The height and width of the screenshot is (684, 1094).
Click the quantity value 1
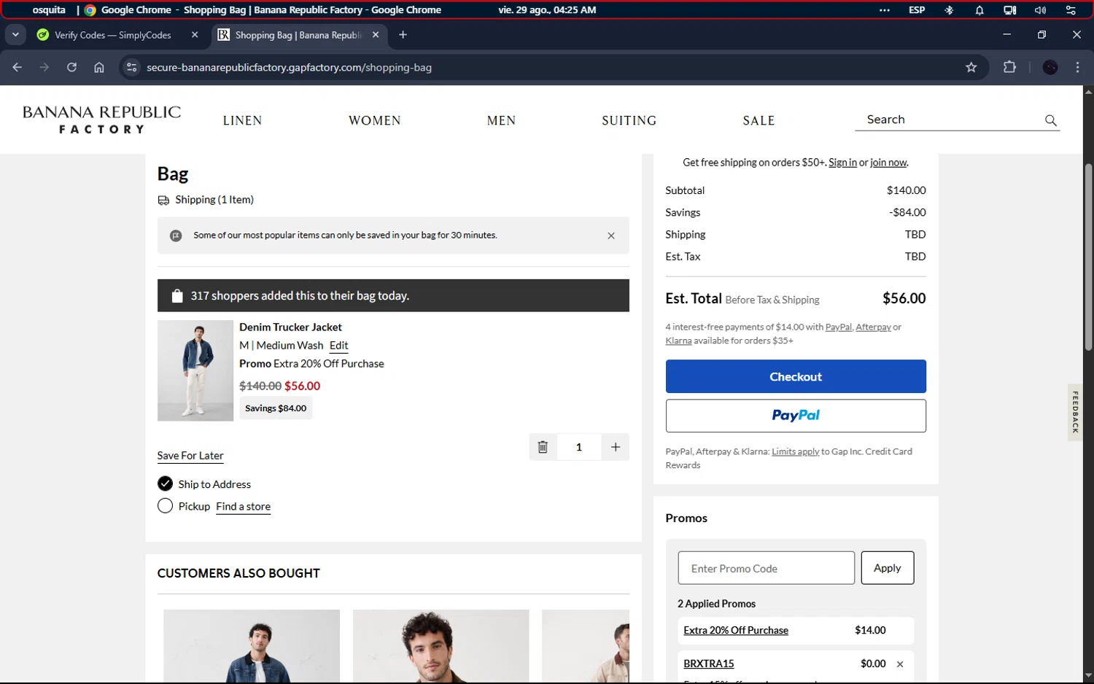point(579,447)
